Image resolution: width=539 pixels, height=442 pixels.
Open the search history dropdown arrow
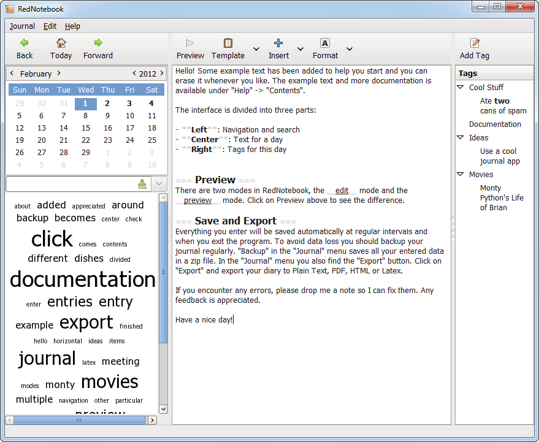pos(158,184)
